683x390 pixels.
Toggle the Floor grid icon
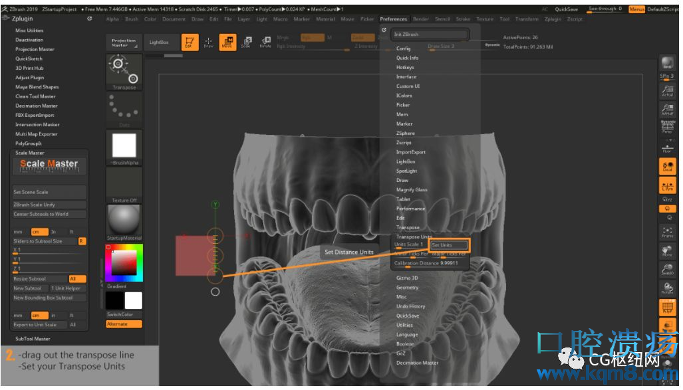coord(667,147)
